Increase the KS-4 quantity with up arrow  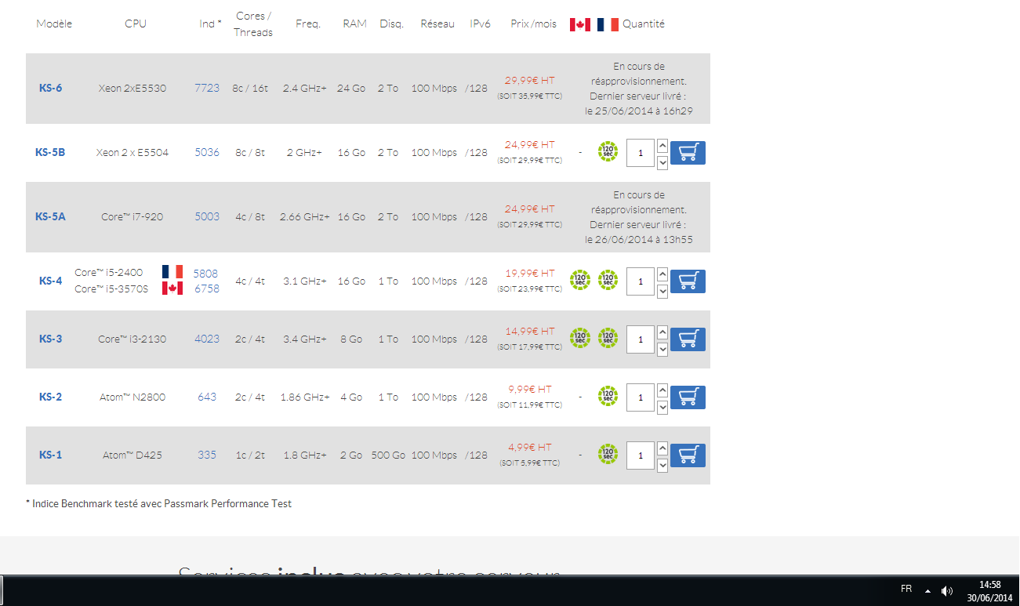pyautogui.click(x=662, y=274)
